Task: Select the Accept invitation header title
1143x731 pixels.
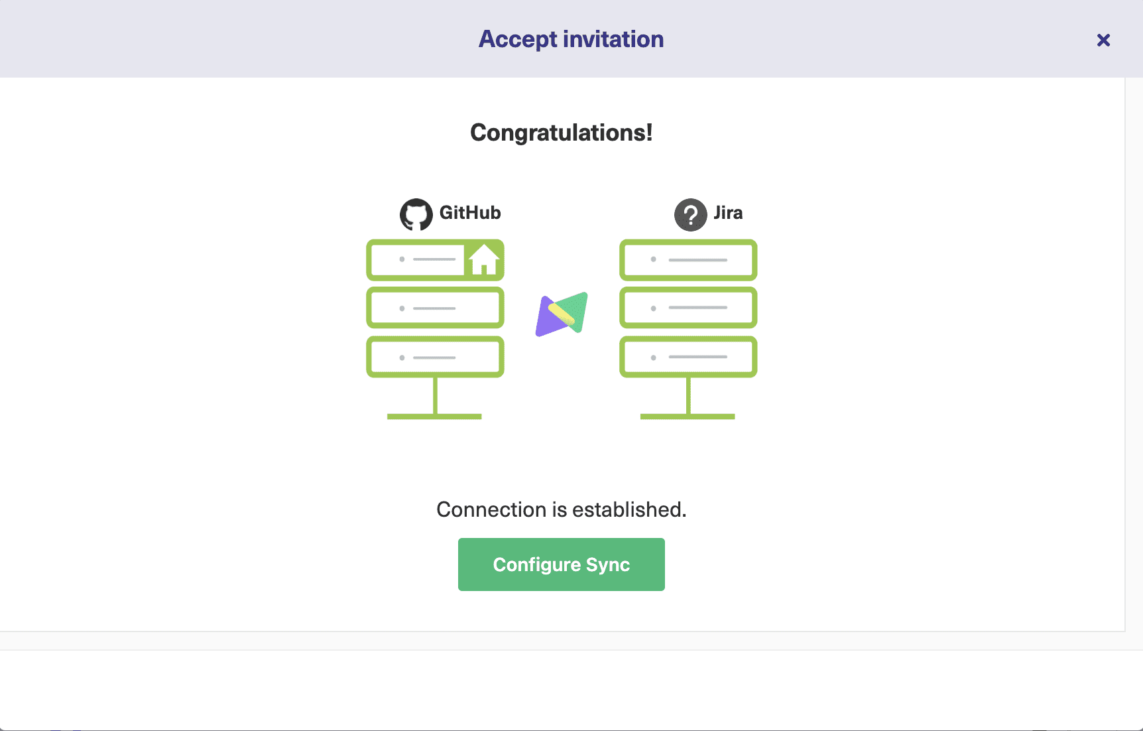Action: (x=570, y=38)
